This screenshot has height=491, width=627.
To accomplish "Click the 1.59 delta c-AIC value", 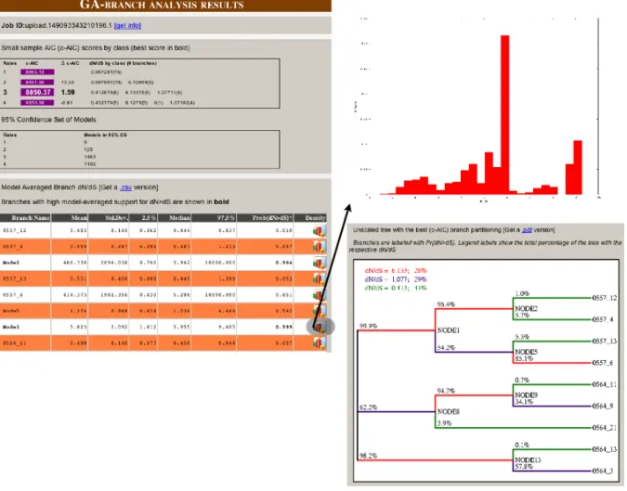I will click(x=68, y=92).
